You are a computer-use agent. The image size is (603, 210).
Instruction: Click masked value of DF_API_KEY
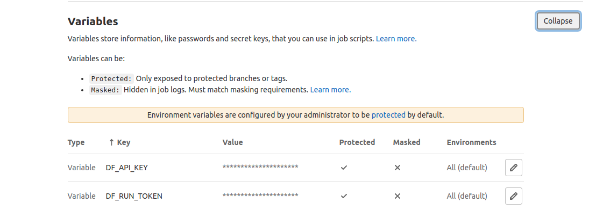(x=260, y=167)
